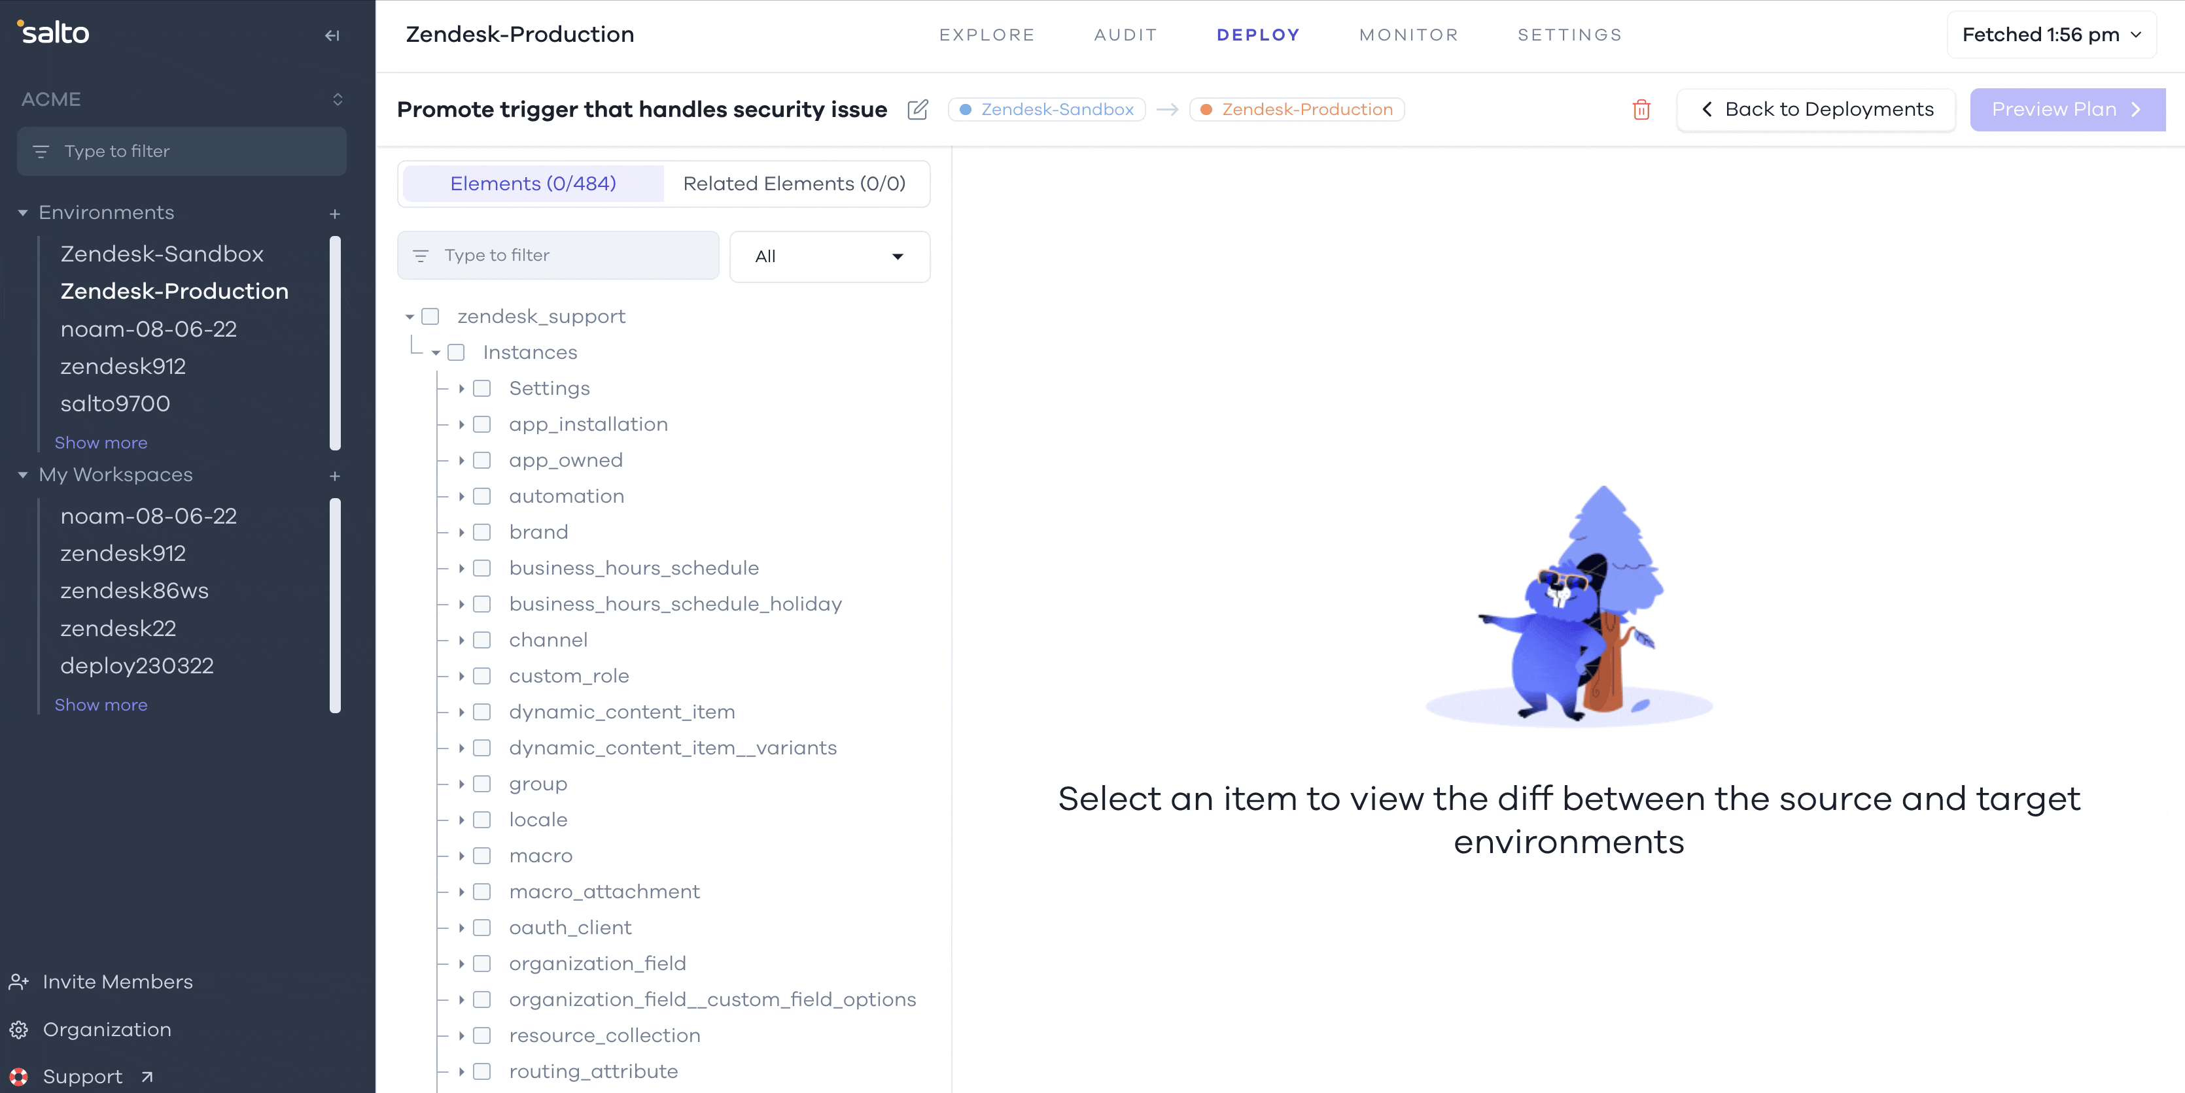Open the zendesk86ws workspace

[x=134, y=590]
